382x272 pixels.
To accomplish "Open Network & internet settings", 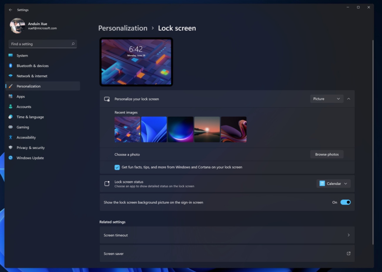I will click(43, 76).
